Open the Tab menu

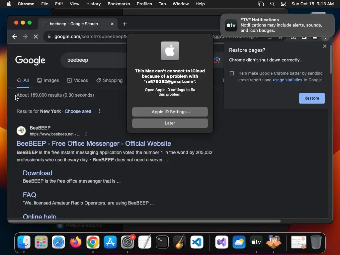[162, 4]
